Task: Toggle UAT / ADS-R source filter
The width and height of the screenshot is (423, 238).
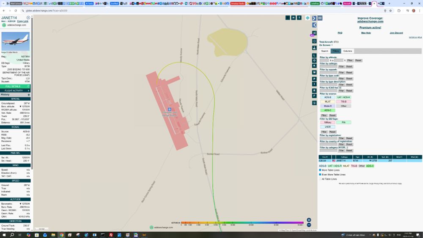Action: (x=343, y=97)
